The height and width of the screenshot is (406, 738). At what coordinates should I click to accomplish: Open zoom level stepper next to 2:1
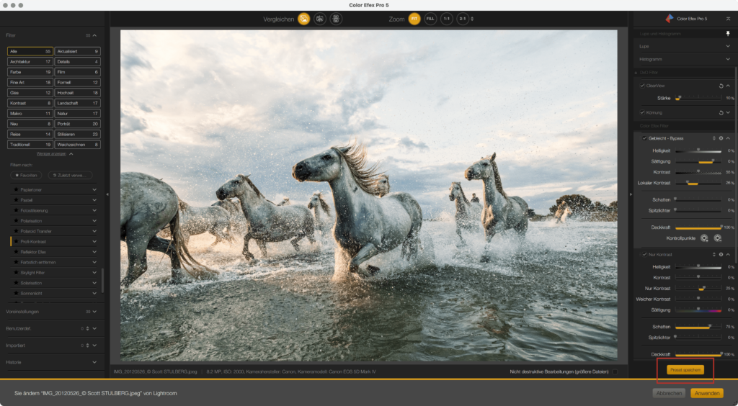[472, 19]
